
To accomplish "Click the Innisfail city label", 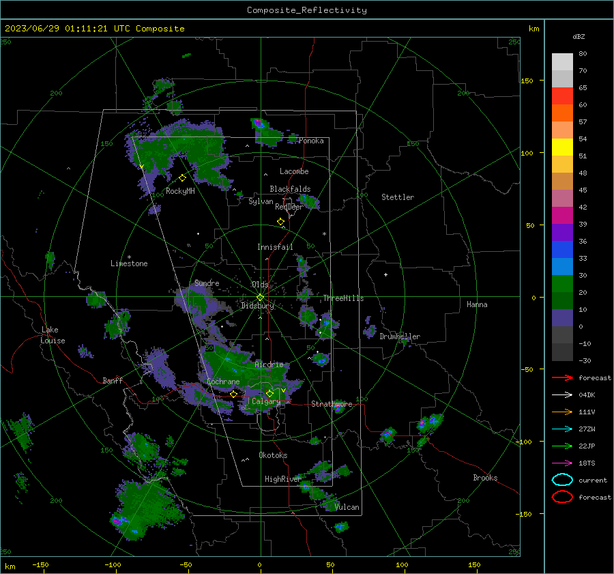I will point(275,247).
